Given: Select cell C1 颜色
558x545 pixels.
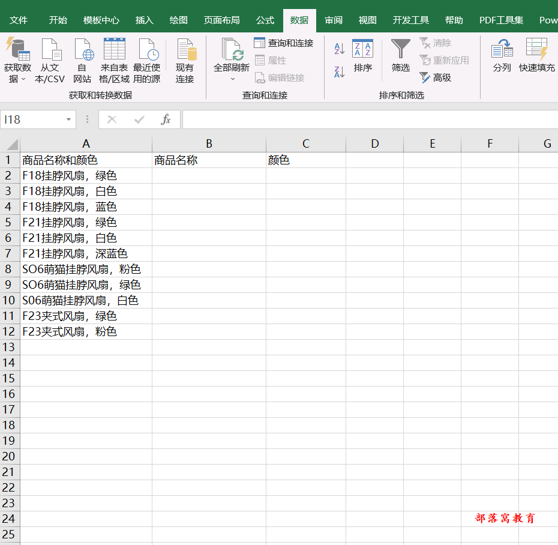Looking at the screenshot, I should 305,160.
